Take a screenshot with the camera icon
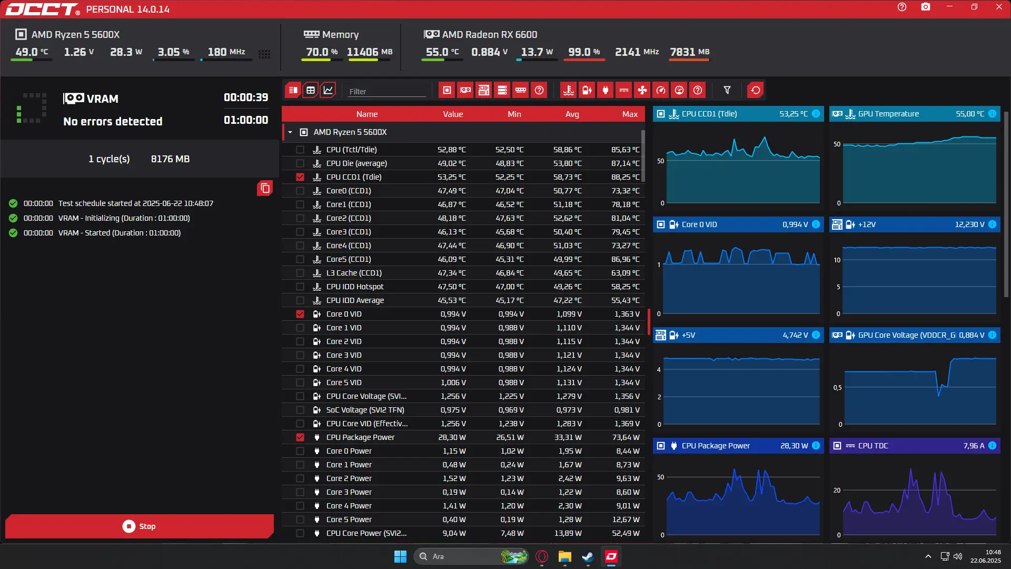Screen dimensions: 1011x569 pos(926,7)
